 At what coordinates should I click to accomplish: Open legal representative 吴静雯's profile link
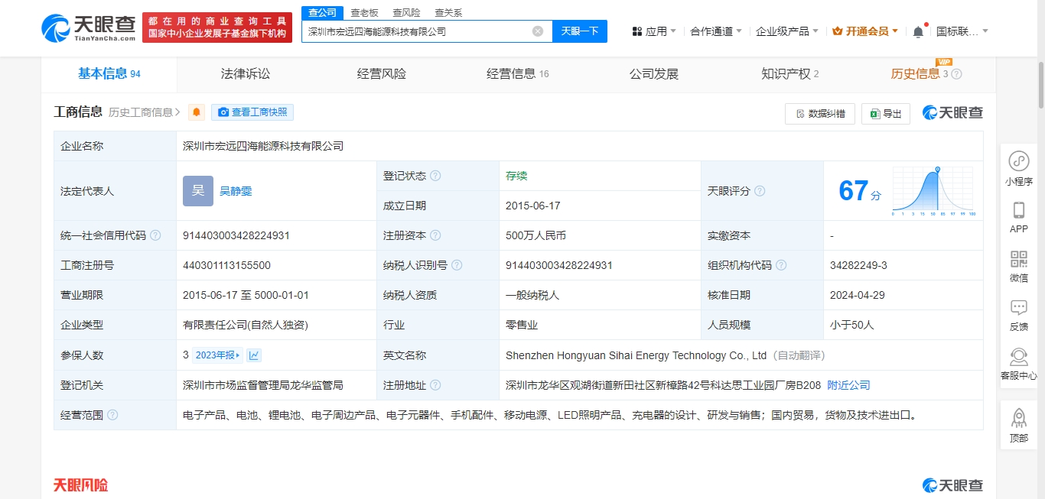236,191
